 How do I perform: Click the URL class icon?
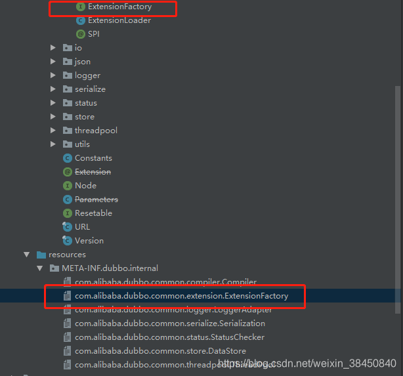point(68,226)
